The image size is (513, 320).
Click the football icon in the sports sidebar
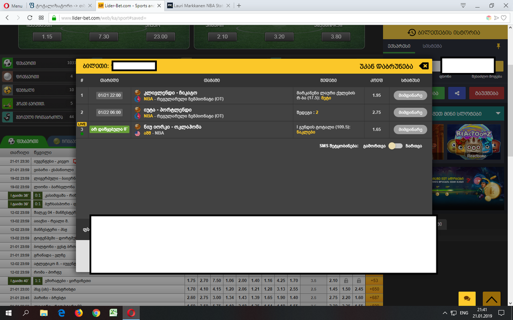[8, 63]
